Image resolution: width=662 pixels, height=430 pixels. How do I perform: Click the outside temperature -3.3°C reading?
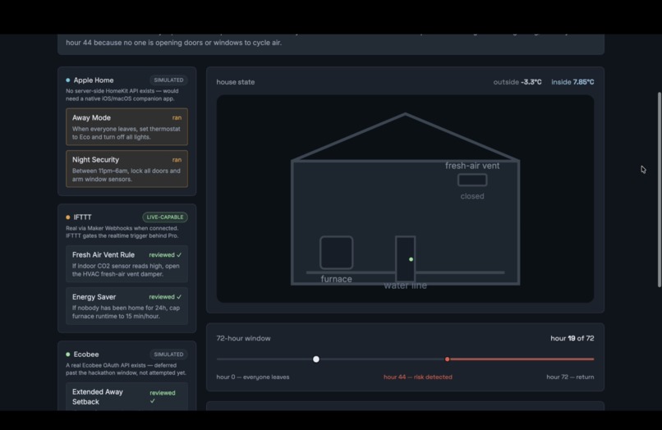tap(517, 82)
